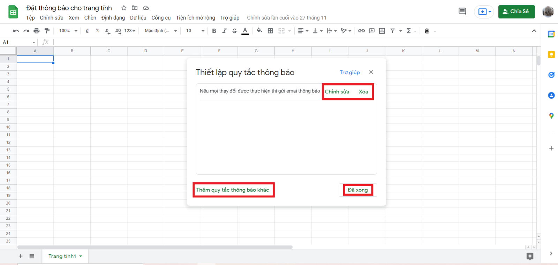Screen dimensions: 558x265
Task: Click the Insert link icon
Action: click(361, 31)
